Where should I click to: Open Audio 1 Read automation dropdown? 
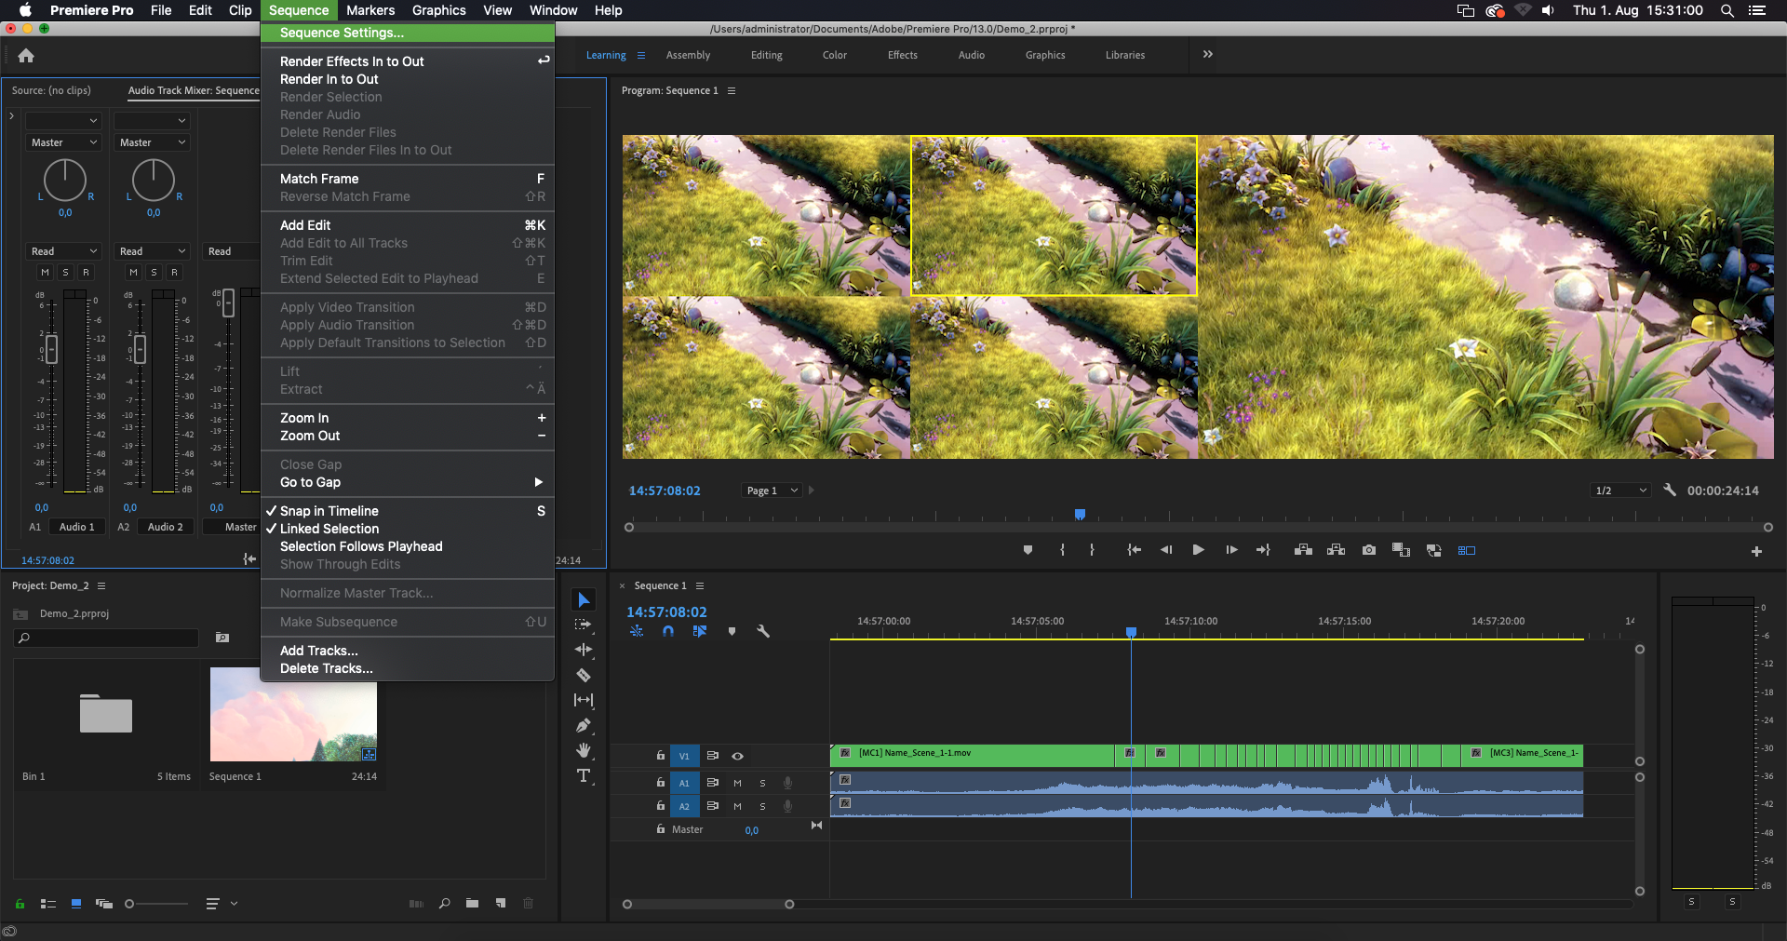pyautogui.click(x=63, y=251)
